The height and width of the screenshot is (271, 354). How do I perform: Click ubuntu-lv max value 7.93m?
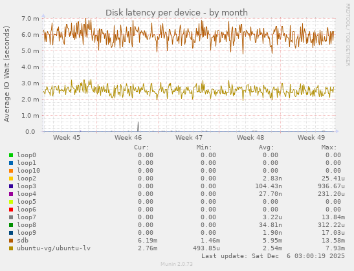[335, 248]
